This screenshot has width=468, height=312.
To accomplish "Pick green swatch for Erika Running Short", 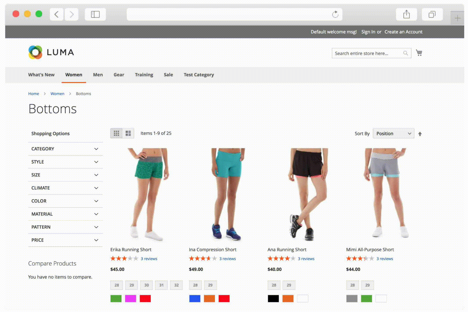I will [116, 299].
